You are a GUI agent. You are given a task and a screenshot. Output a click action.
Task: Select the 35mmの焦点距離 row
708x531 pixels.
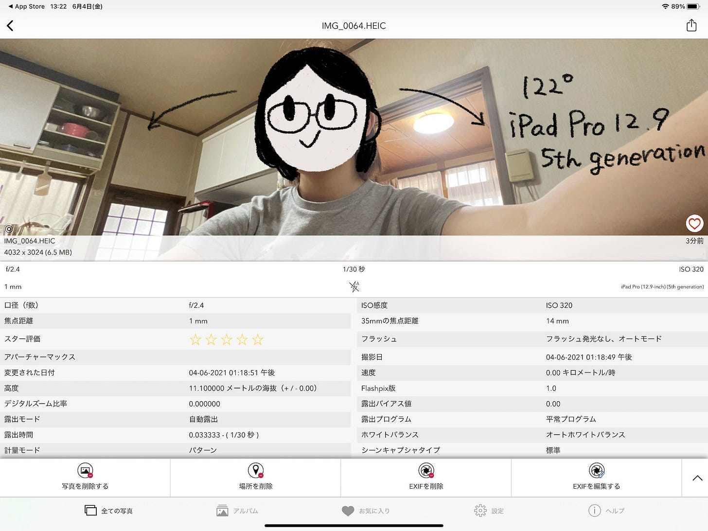[532, 321]
